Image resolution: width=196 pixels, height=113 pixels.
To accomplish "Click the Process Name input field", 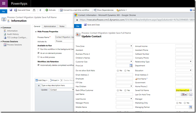I will coord(65,37).
